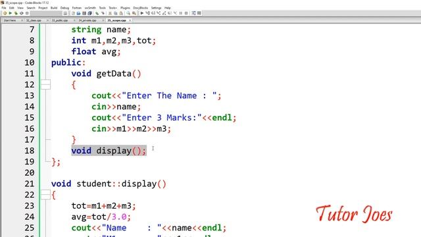Viewport: 421px width, 237px height.
Task: Click the Rebuild icon
Action: click(22, 13)
